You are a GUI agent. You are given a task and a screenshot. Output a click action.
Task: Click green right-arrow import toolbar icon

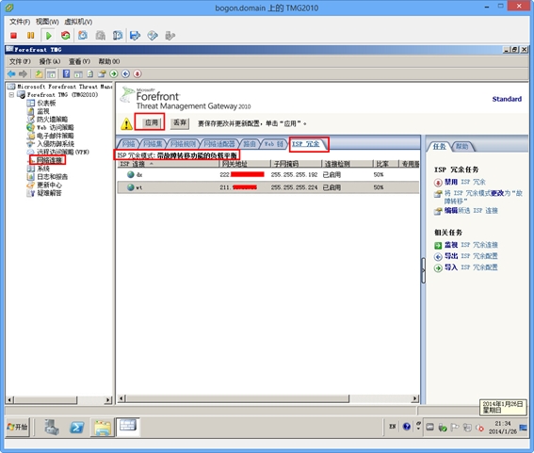(x=114, y=73)
